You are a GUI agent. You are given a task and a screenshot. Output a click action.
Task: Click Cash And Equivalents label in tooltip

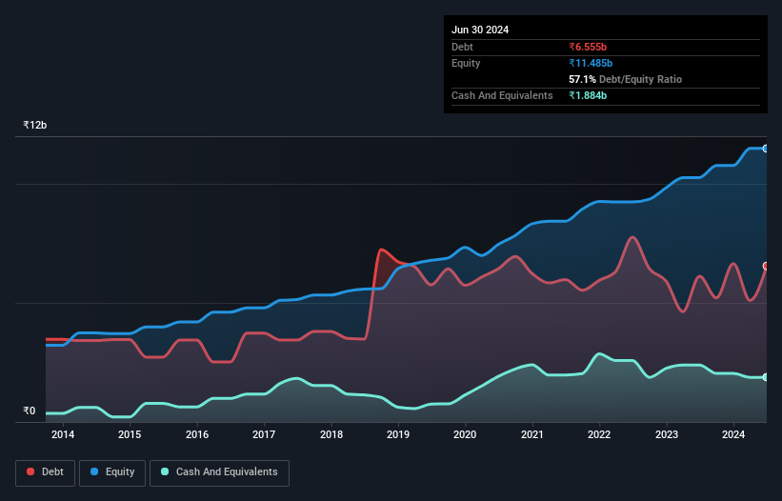502,95
